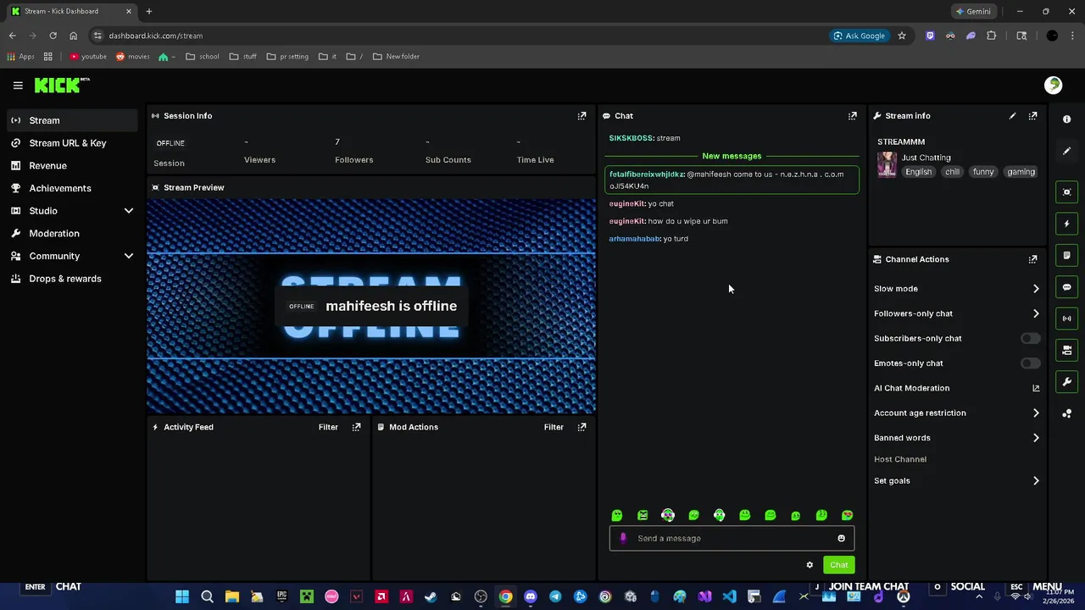Click the three-dots icon in right toolbar
The height and width of the screenshot is (610, 1085).
[x=1066, y=413]
